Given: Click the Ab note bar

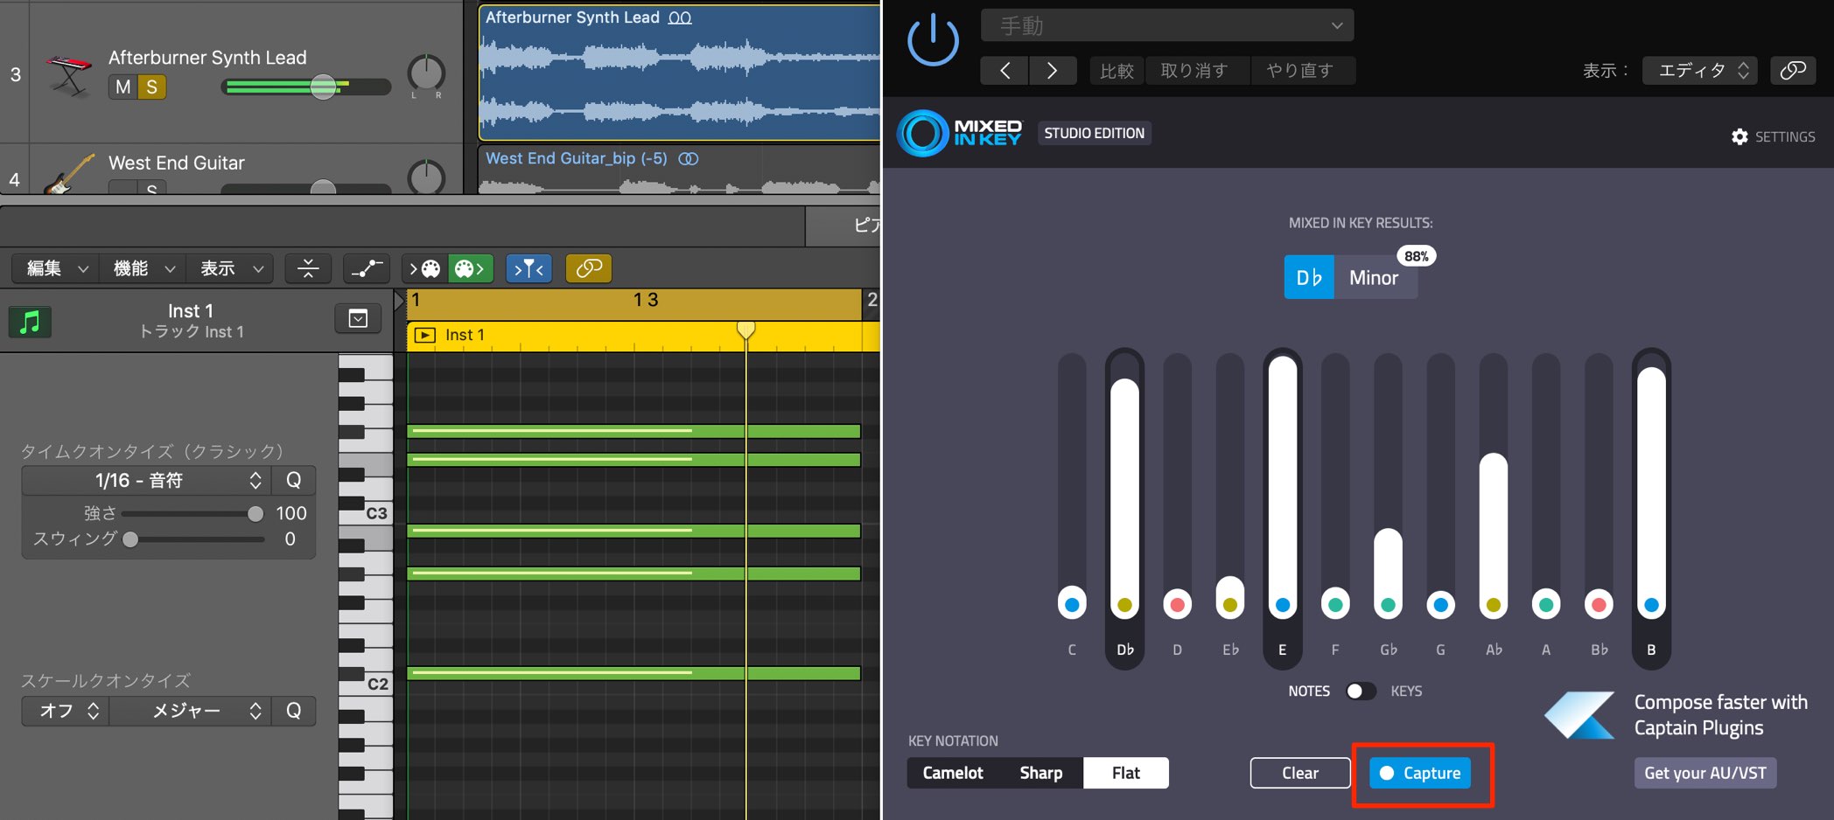Looking at the screenshot, I should [1493, 535].
